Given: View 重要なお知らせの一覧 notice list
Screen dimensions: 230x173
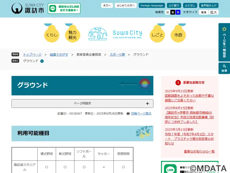Looking at the screenshot, I should 199,151.
